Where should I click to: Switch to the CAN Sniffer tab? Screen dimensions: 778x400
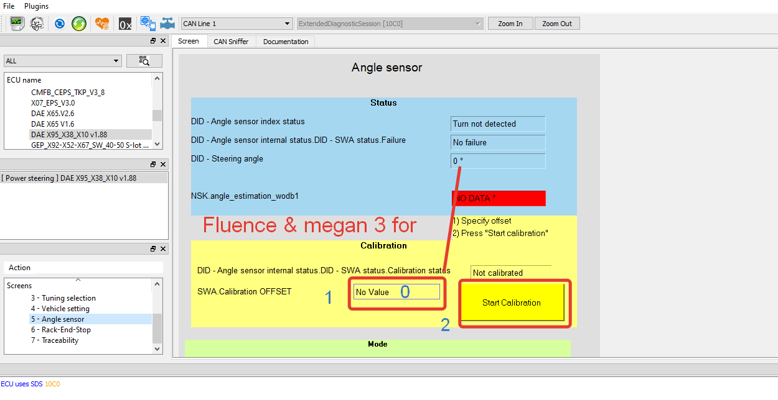pos(231,41)
